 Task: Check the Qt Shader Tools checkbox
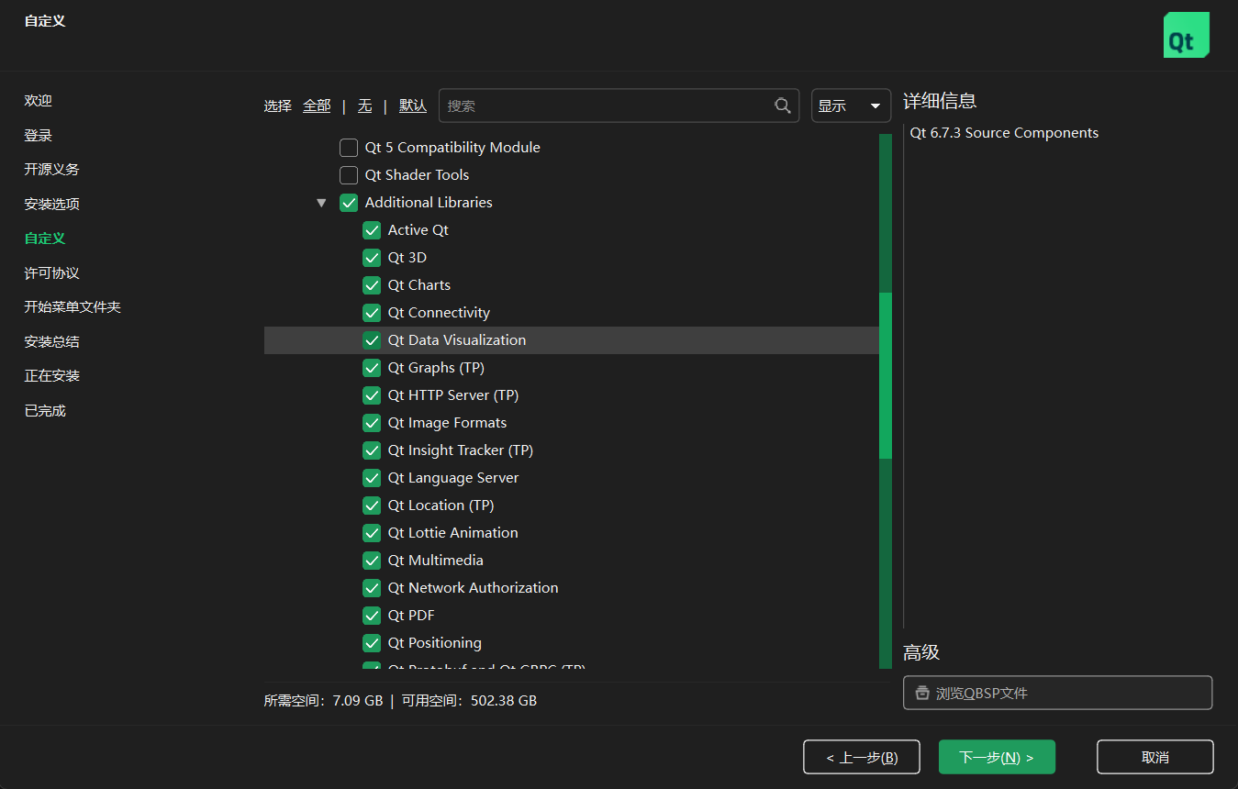click(349, 175)
